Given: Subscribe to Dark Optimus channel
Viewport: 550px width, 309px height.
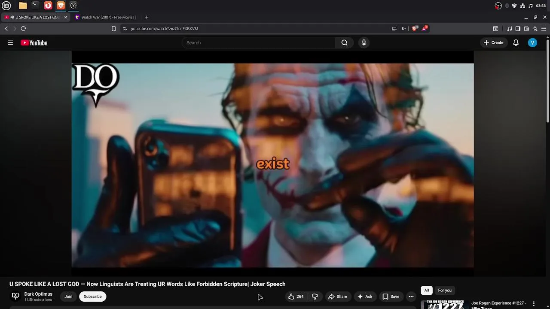Looking at the screenshot, I should pyautogui.click(x=93, y=297).
